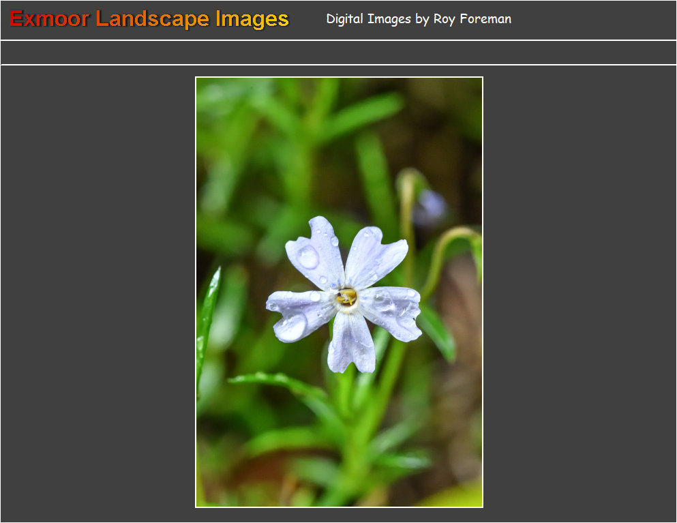Click the red word "Exmoor" in the title
The image size is (677, 523).
click(49, 19)
